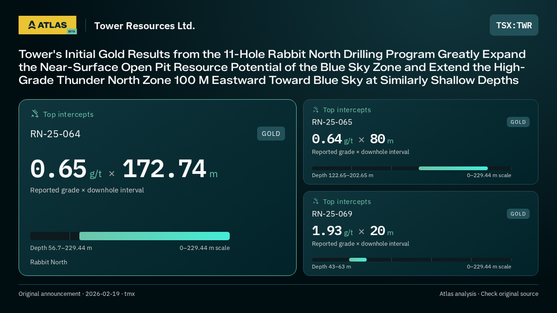Click the RN-25-069 depth interval bar
The height and width of the screenshot is (313, 557).
pos(411,260)
